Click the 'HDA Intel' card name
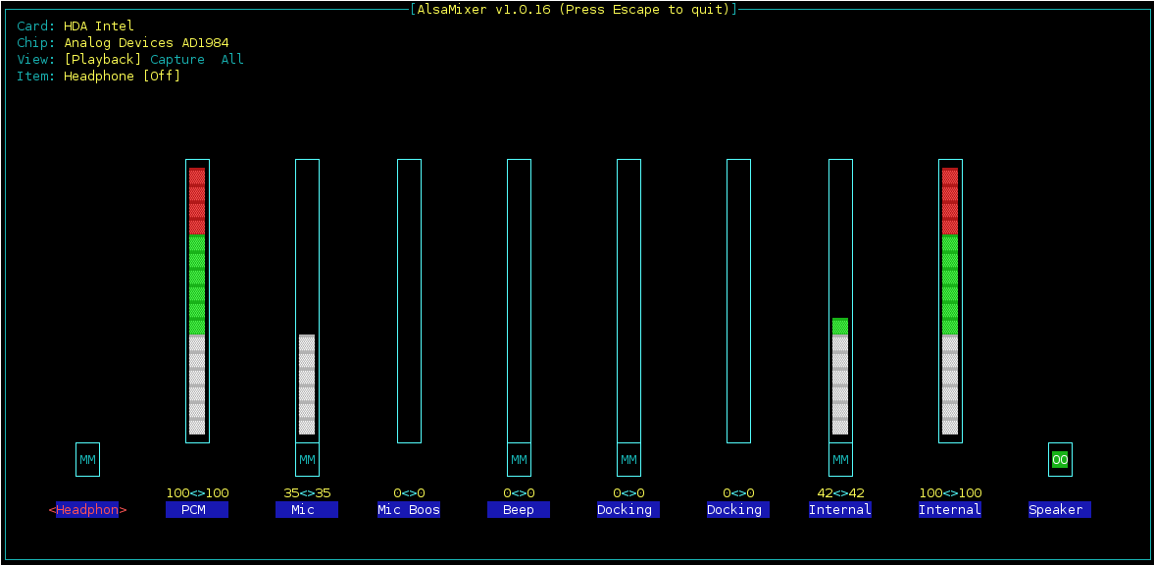The height and width of the screenshot is (565, 1154). click(x=99, y=26)
